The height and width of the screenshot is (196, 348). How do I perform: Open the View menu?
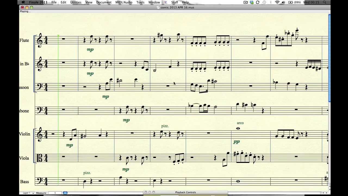pyautogui.click(x=89, y=2)
